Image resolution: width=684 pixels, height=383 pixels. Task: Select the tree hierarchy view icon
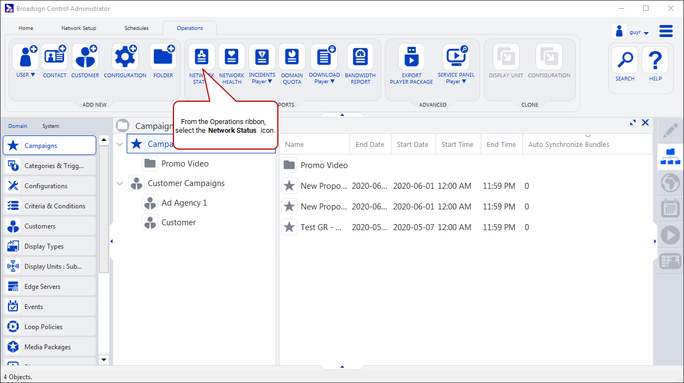[670, 156]
